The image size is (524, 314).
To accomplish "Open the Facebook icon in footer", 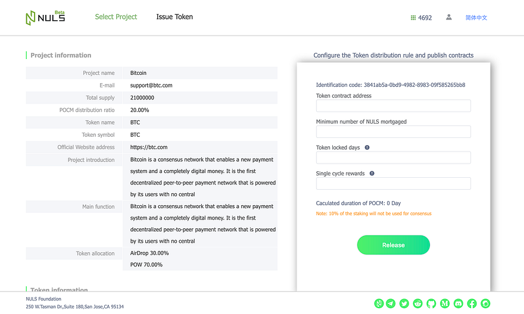I will coord(472,303).
